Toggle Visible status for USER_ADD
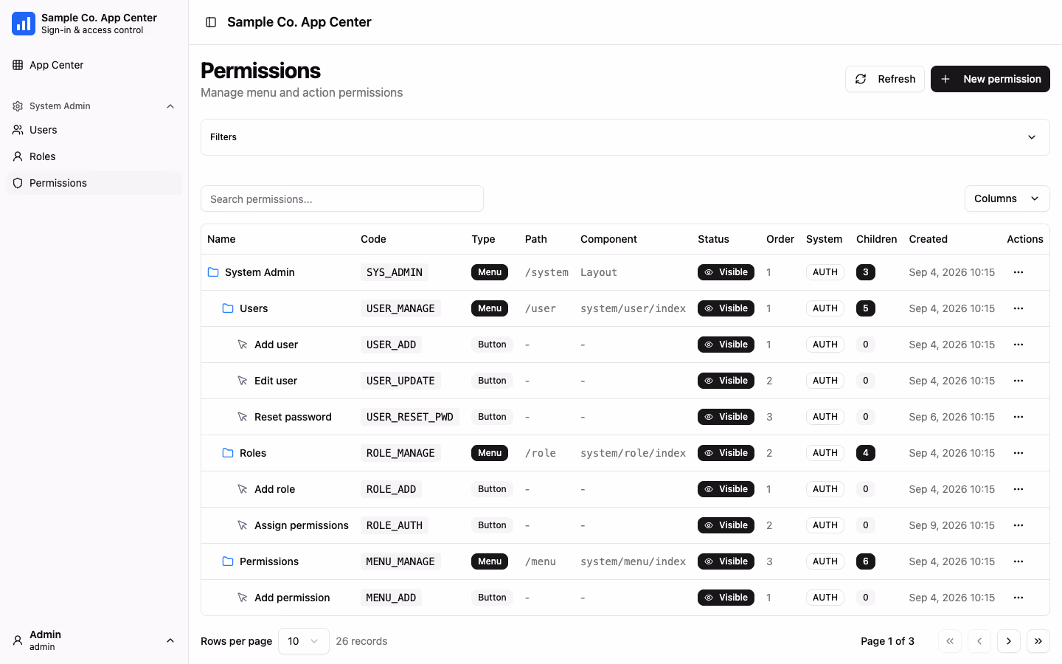The image size is (1062, 664). coord(726,345)
